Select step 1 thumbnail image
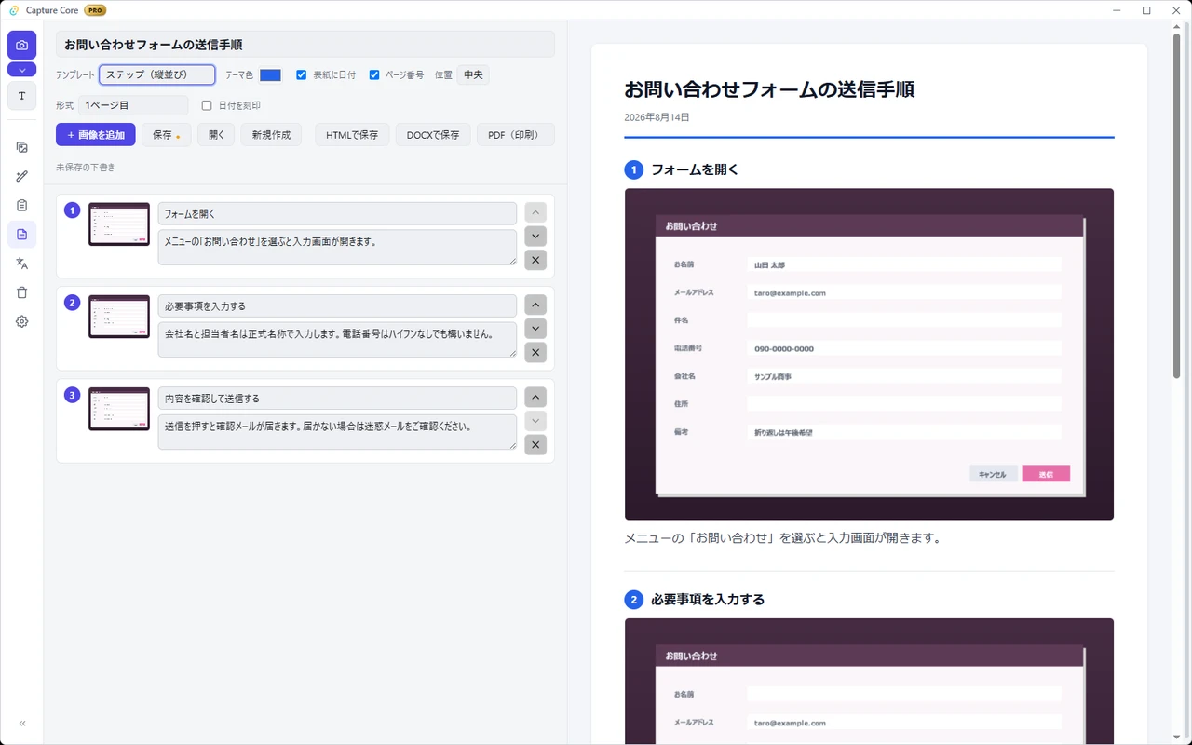 tap(119, 223)
